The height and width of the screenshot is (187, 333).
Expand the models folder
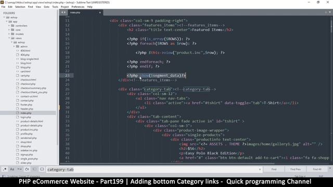click(9, 34)
